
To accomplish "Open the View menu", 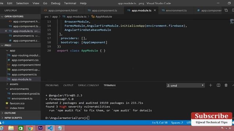I will point(36,3).
